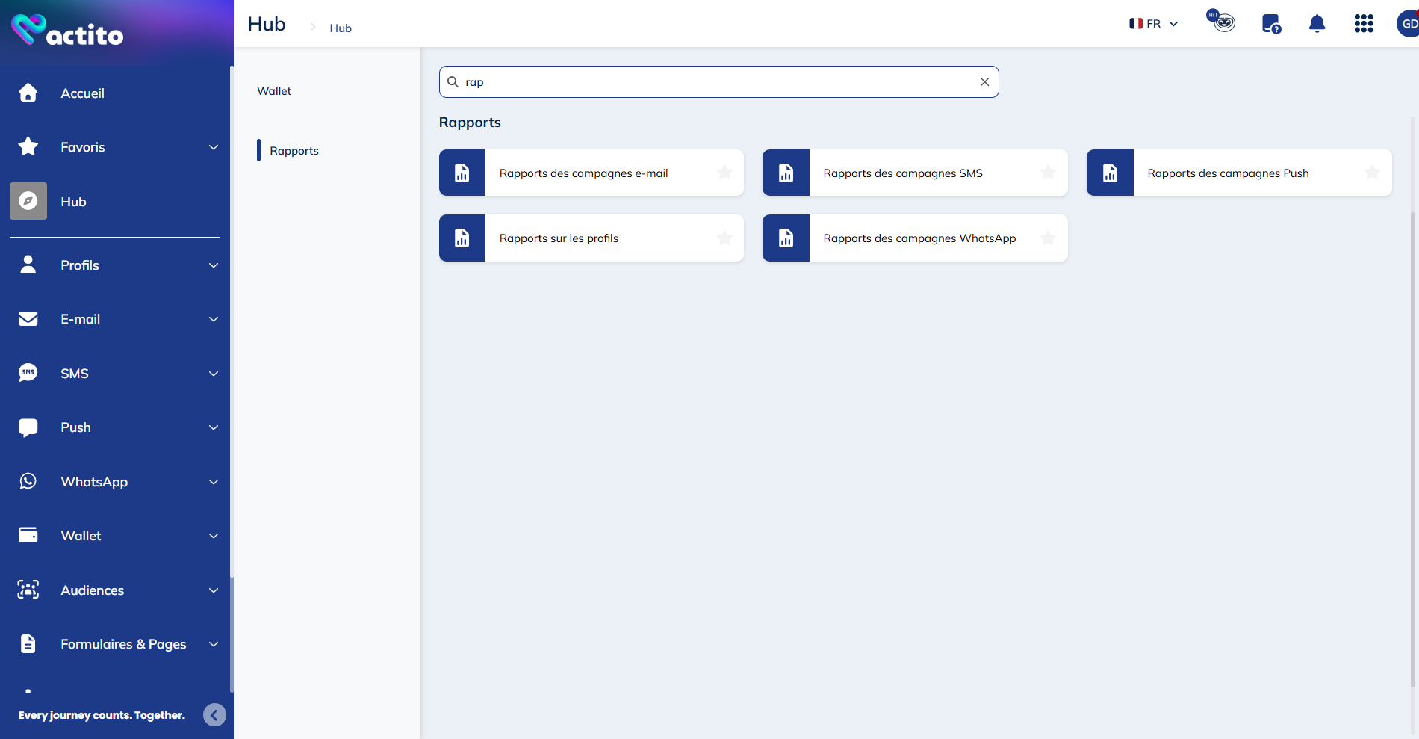1419x739 pixels.
Task: Open the apps grid menu
Action: 1364,24
